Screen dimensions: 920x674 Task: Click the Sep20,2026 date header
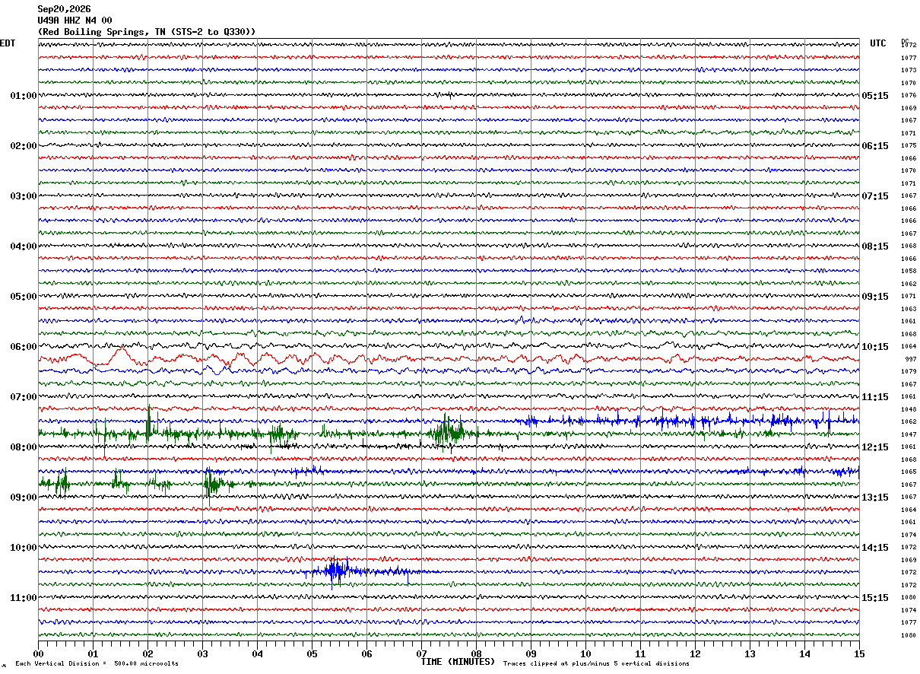[64, 9]
